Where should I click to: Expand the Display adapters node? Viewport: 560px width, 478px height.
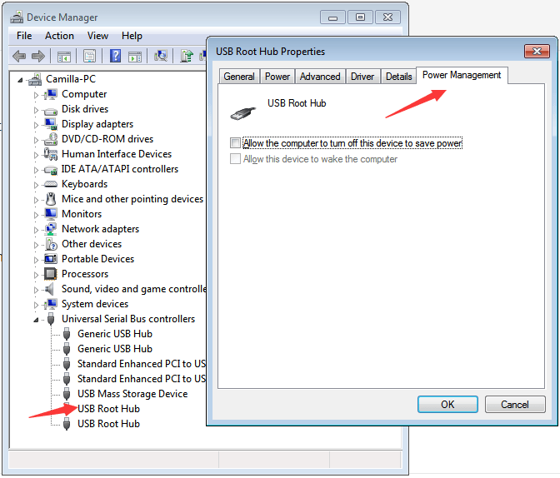click(x=36, y=125)
